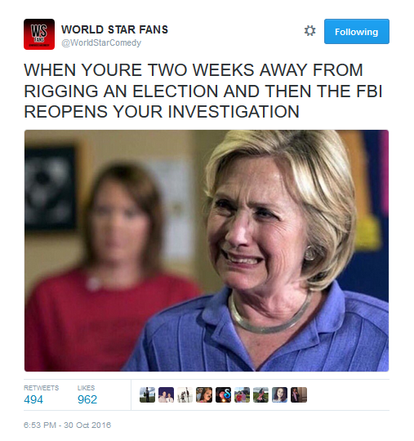This screenshot has height=441, width=414.
Task: Open sixth liker avatar with two people outdoors
Action: click(x=243, y=395)
